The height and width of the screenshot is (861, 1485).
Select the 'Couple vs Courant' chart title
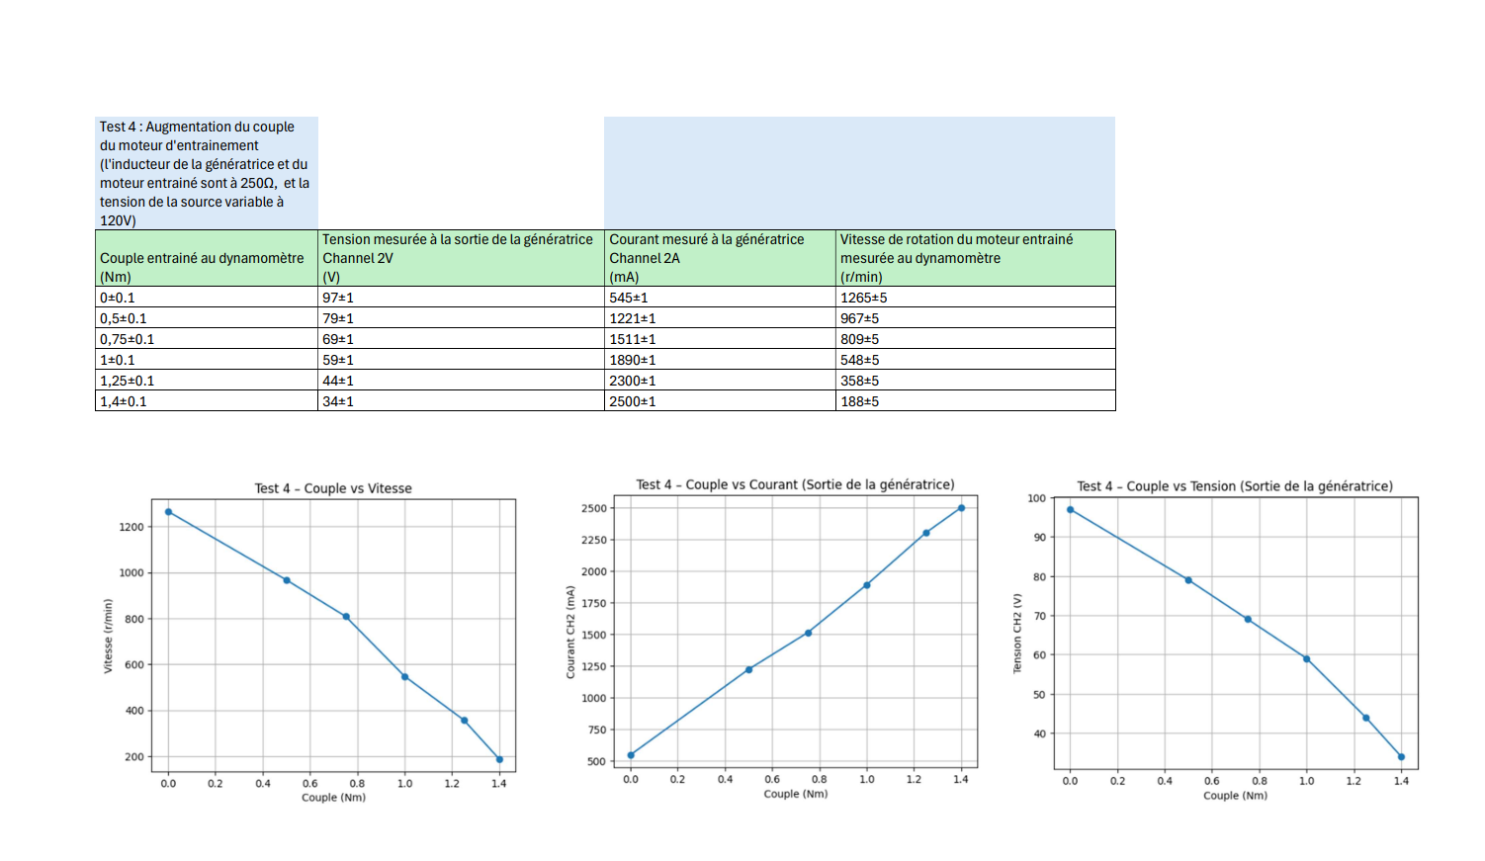point(795,484)
